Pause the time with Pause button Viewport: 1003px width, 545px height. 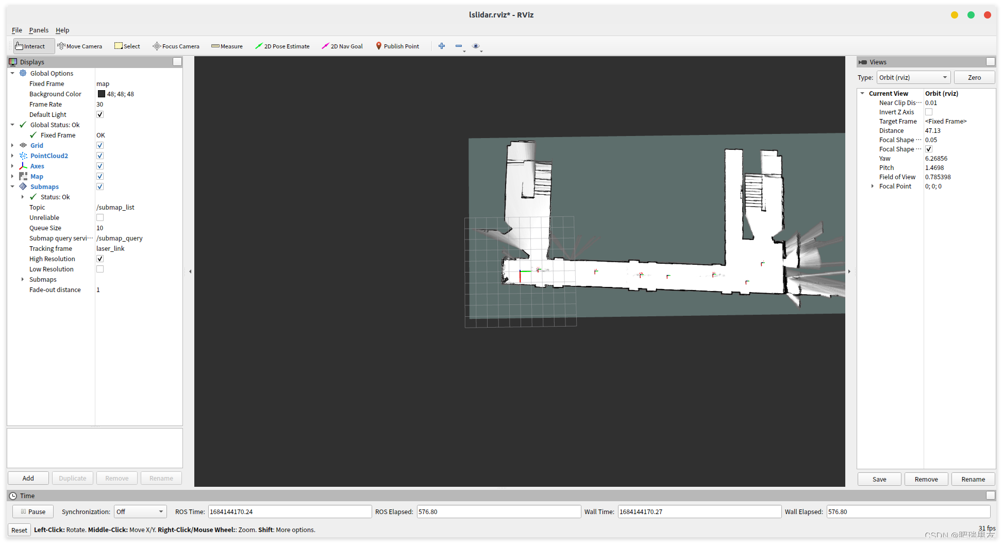pyautogui.click(x=32, y=512)
